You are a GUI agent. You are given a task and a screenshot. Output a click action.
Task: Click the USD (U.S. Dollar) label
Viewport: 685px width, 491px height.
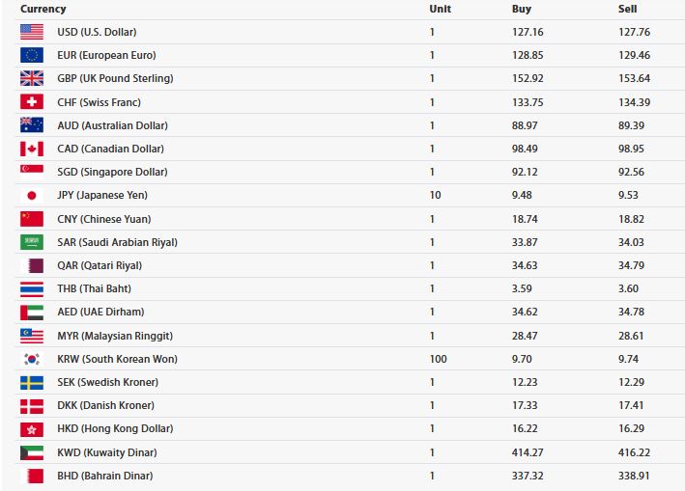click(97, 32)
